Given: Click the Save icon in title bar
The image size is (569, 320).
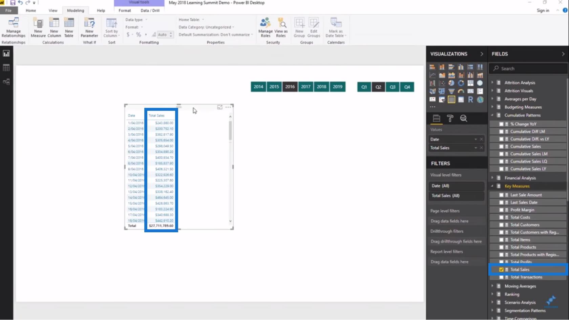Looking at the screenshot, I should click(13, 3).
